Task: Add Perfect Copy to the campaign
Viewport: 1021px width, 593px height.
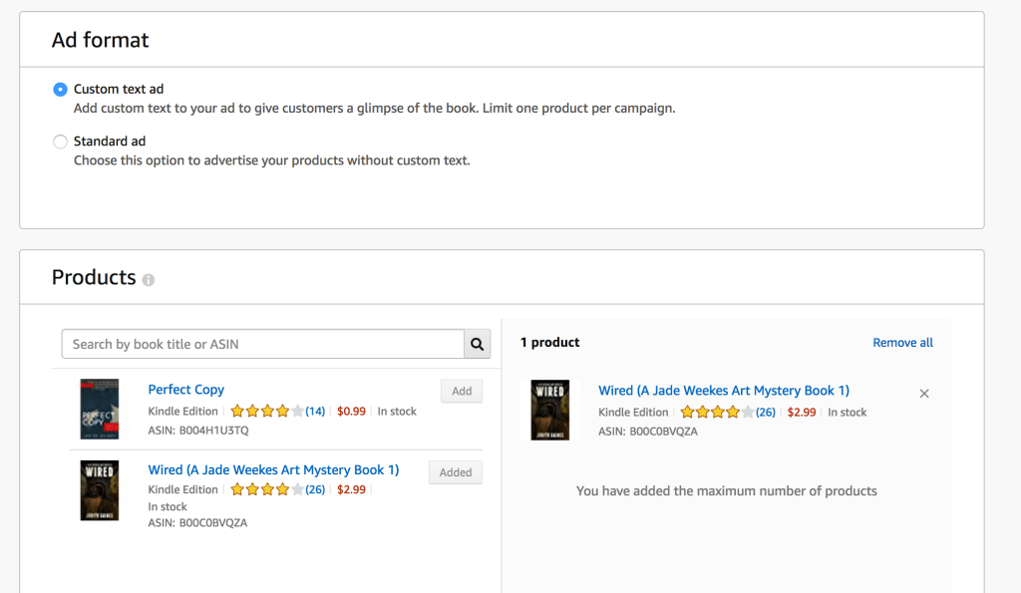Action: 461,391
